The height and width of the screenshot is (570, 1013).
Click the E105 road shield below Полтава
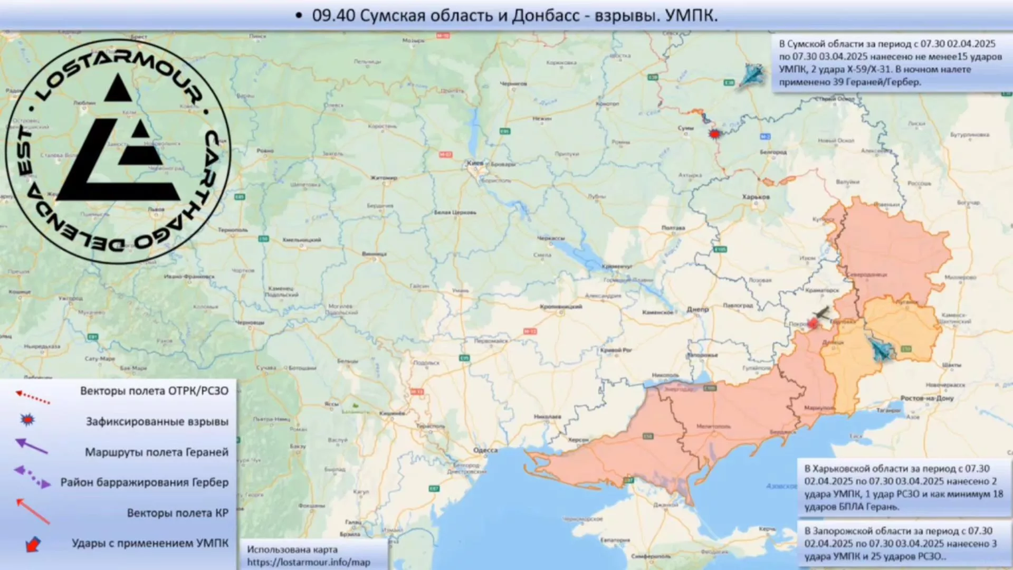click(x=720, y=249)
